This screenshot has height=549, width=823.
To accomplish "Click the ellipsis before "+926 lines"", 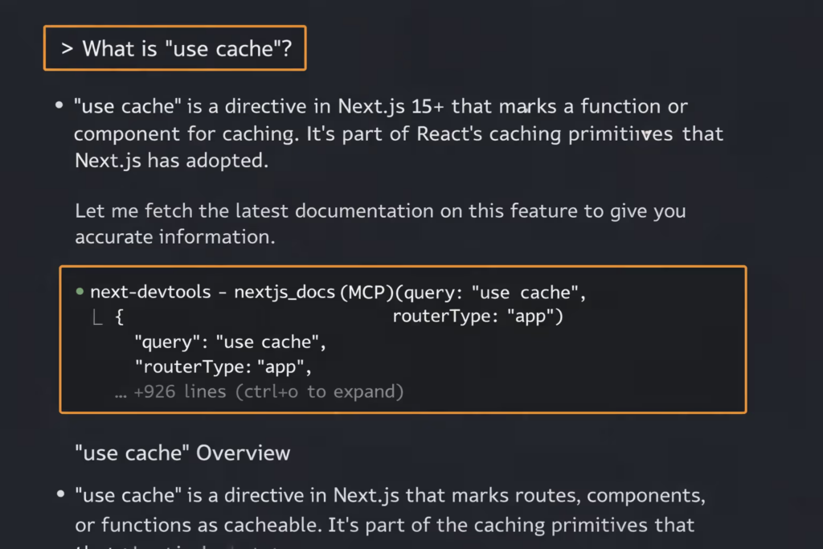I will [x=121, y=392].
